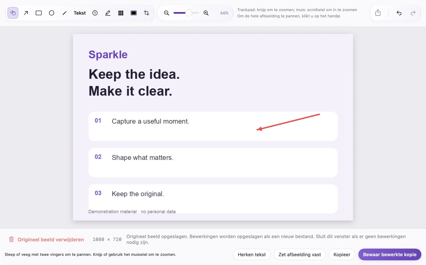Adjust the zoom level slider
426x265 pixels.
point(186,13)
